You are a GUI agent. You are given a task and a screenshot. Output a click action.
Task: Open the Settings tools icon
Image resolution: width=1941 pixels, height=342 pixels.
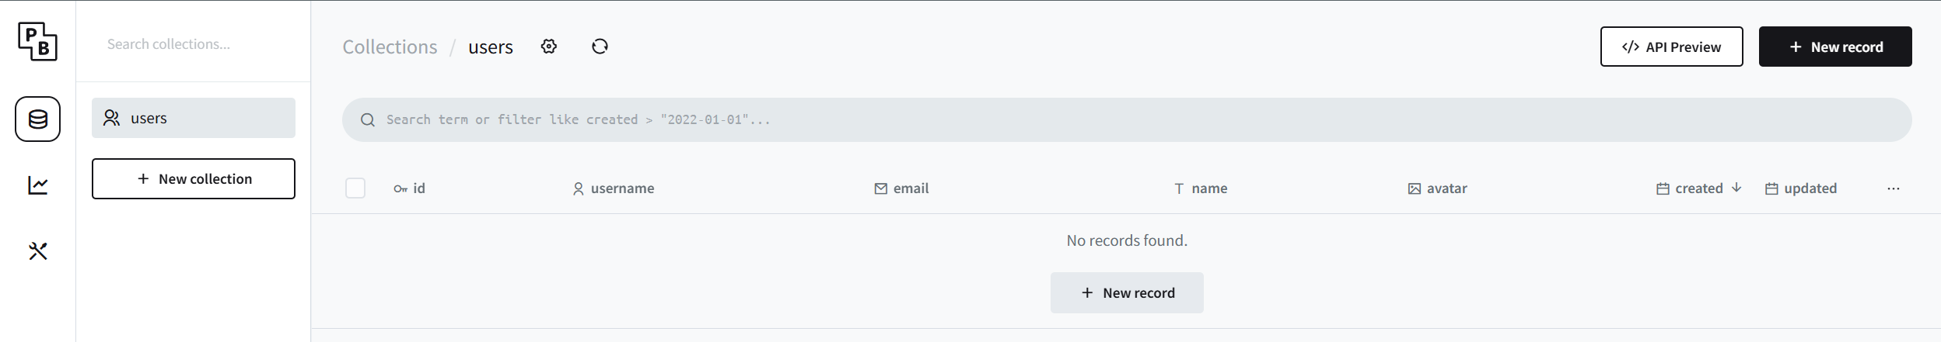(x=37, y=251)
